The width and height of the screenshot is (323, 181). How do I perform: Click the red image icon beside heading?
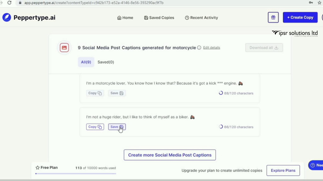pos(64,48)
